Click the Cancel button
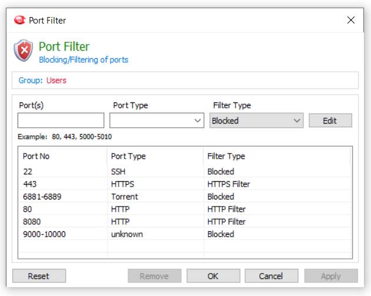The image size is (371, 296). 272,276
